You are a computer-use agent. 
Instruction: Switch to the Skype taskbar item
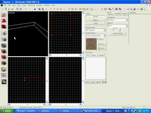point(26,111)
